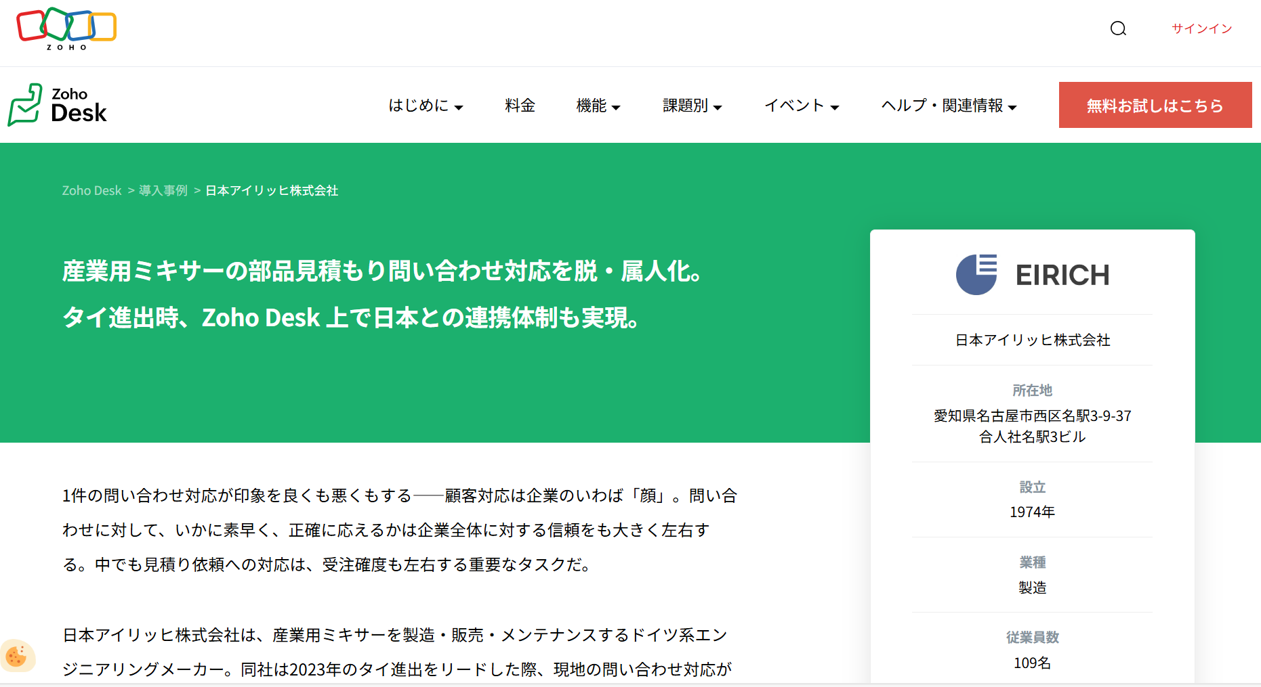The height and width of the screenshot is (687, 1261).
Task: Expand the ヘルプ・関連情報 menu
Action: pos(949,106)
